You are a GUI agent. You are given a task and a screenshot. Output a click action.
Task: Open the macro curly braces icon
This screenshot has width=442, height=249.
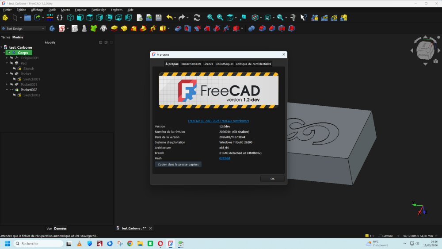coord(60,18)
